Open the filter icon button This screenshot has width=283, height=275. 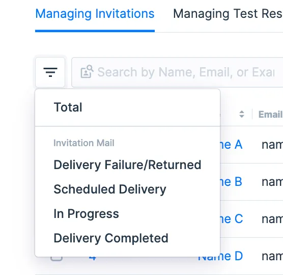click(50, 72)
